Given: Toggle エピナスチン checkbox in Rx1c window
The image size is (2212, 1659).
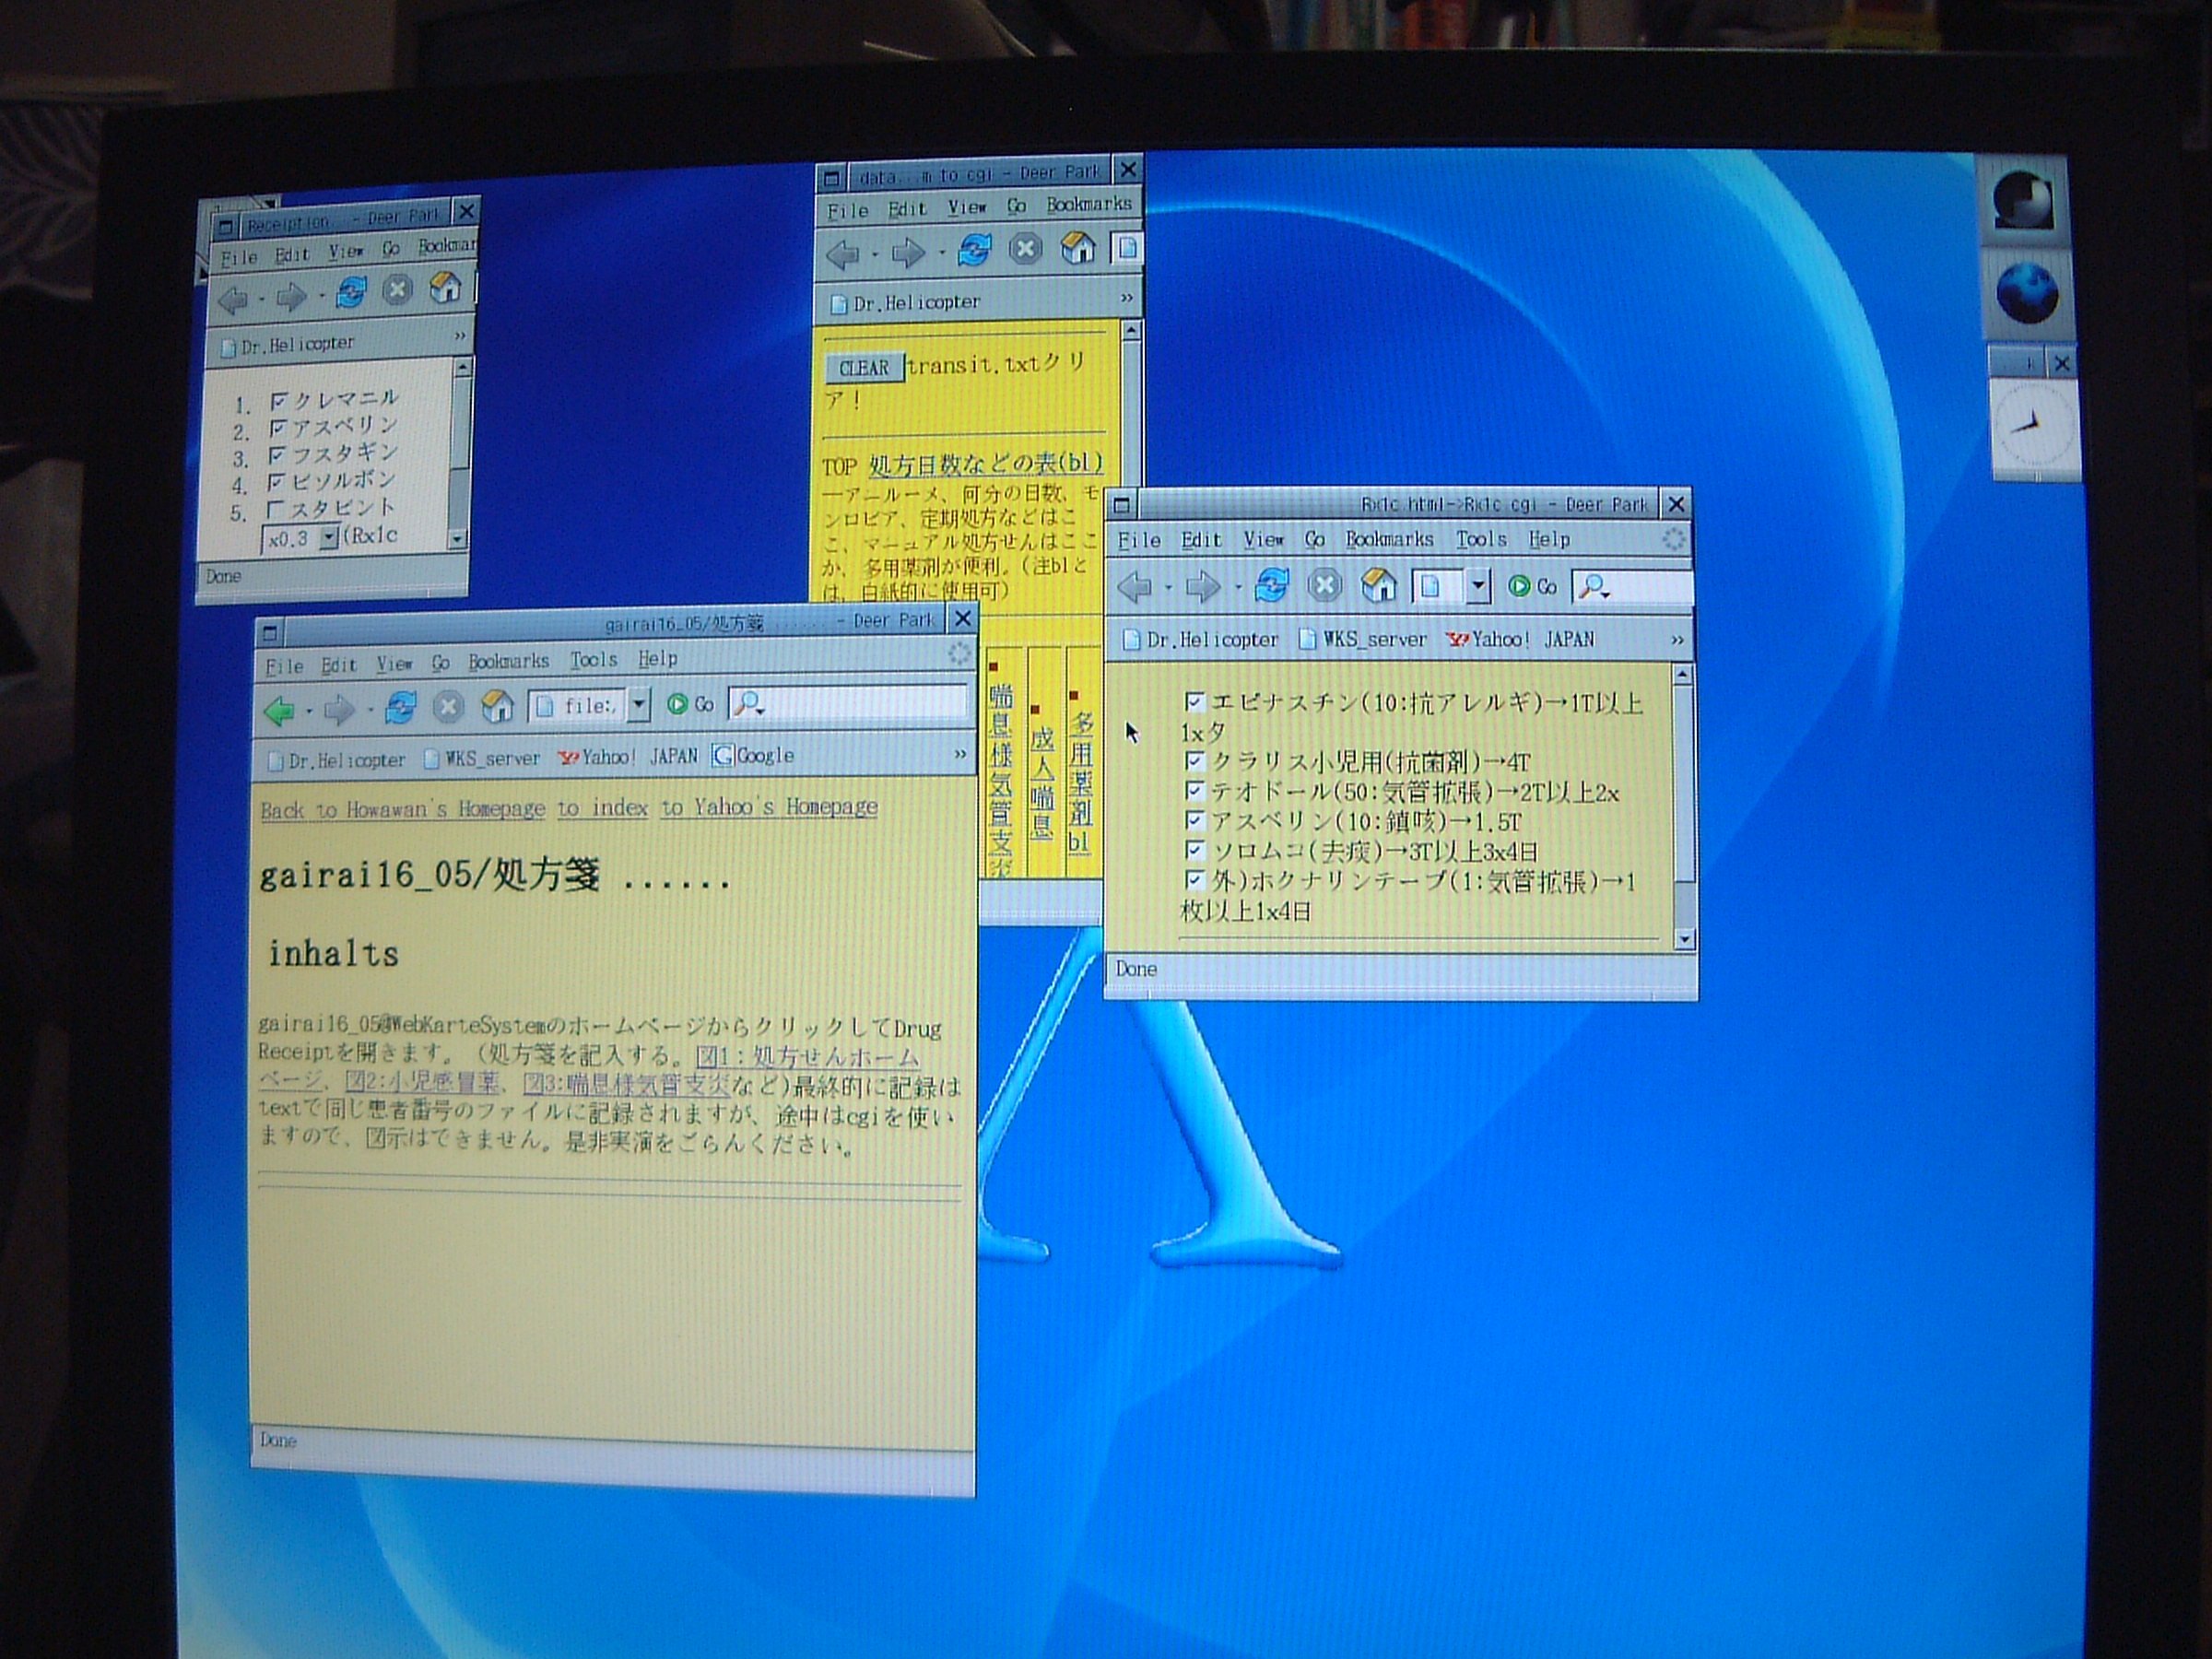Looking at the screenshot, I should [x=1194, y=701].
